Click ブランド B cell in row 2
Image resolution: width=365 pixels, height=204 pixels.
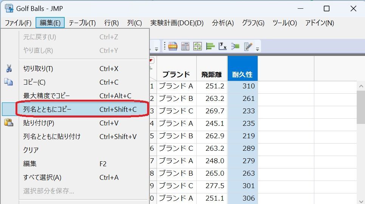(x=176, y=99)
